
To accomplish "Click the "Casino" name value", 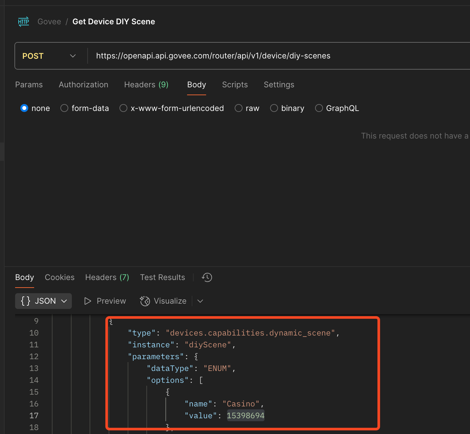I will click(x=241, y=404).
